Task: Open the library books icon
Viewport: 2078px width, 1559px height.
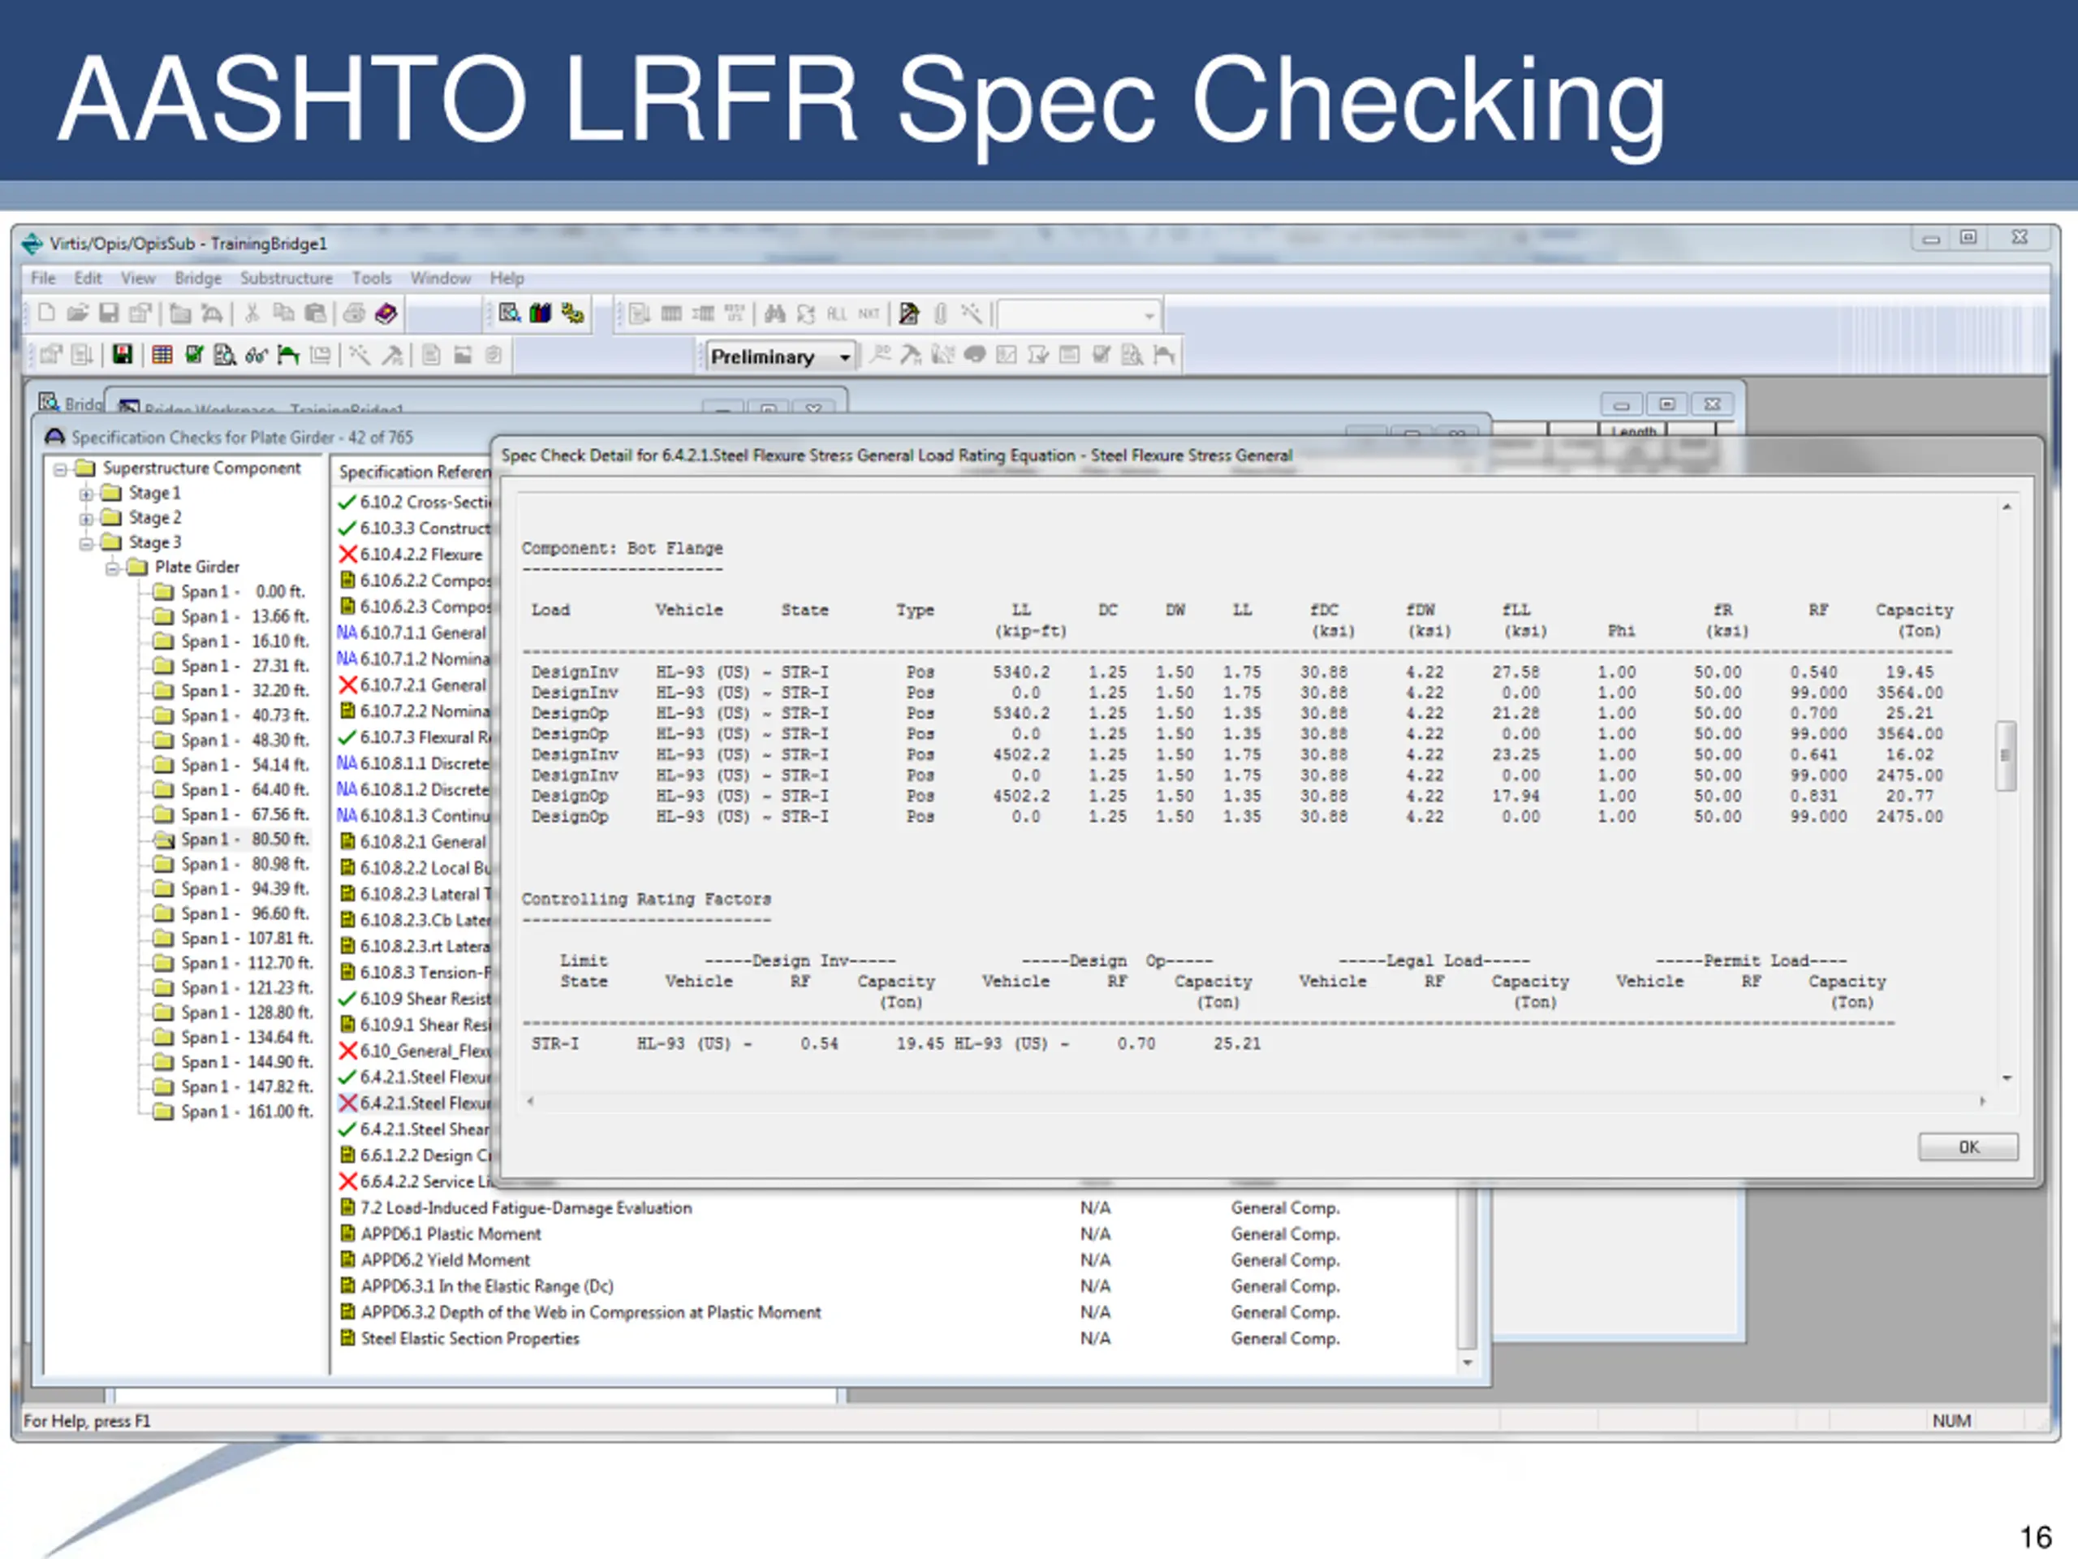Action: tap(540, 314)
